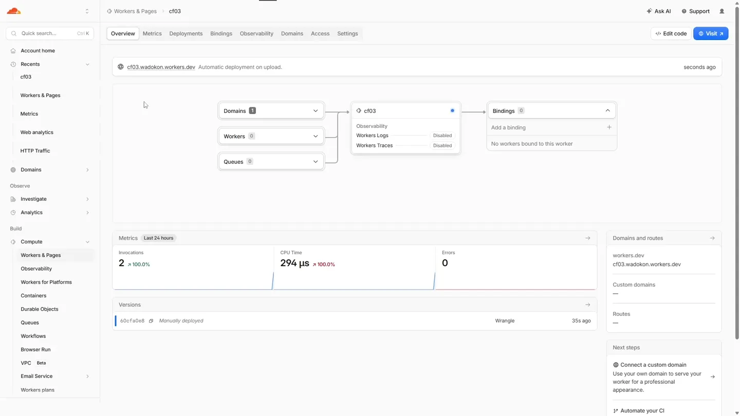The height and width of the screenshot is (416, 740).
Task: Click the cf03 worker node icon
Action: click(359, 111)
